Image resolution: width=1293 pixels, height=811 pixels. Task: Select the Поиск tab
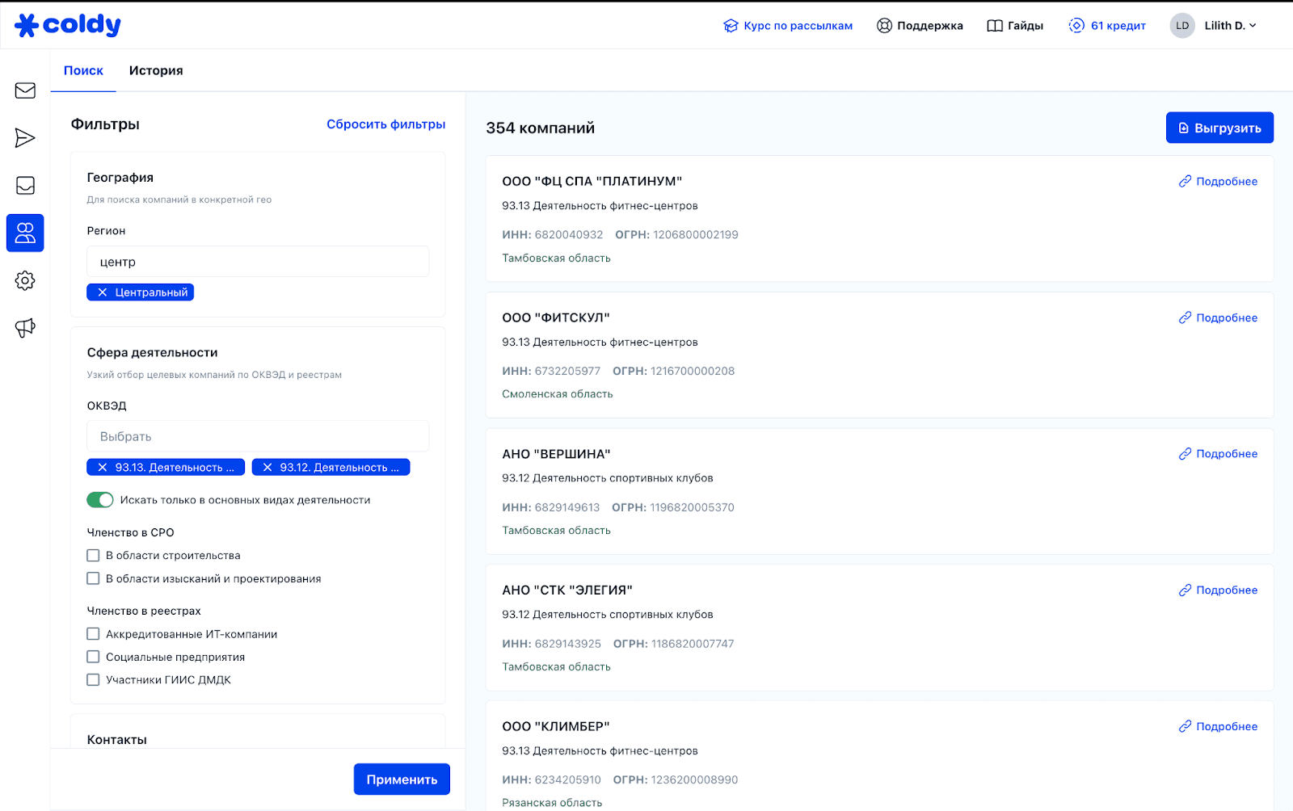pos(83,71)
